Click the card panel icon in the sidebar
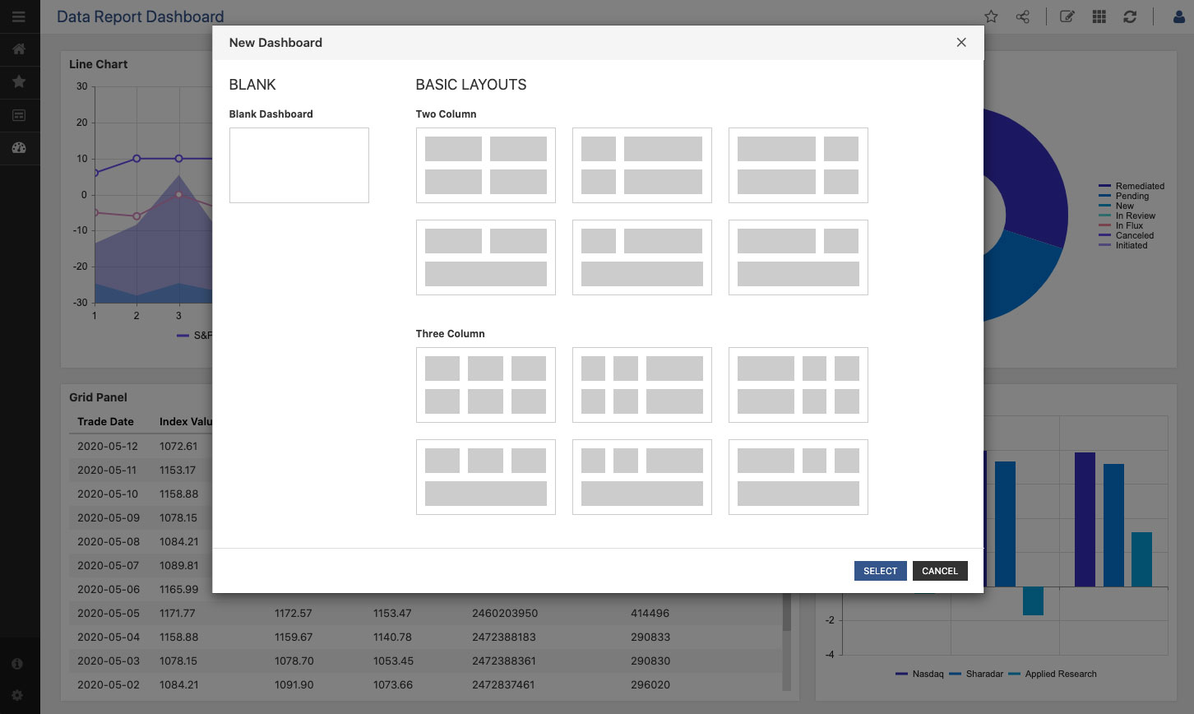This screenshot has width=1194, height=714. click(20, 115)
